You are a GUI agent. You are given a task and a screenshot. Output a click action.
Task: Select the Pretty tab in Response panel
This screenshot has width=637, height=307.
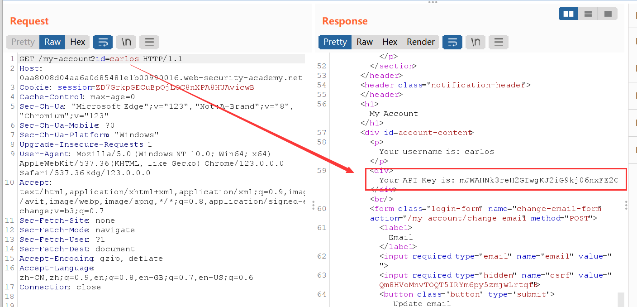[x=335, y=42]
